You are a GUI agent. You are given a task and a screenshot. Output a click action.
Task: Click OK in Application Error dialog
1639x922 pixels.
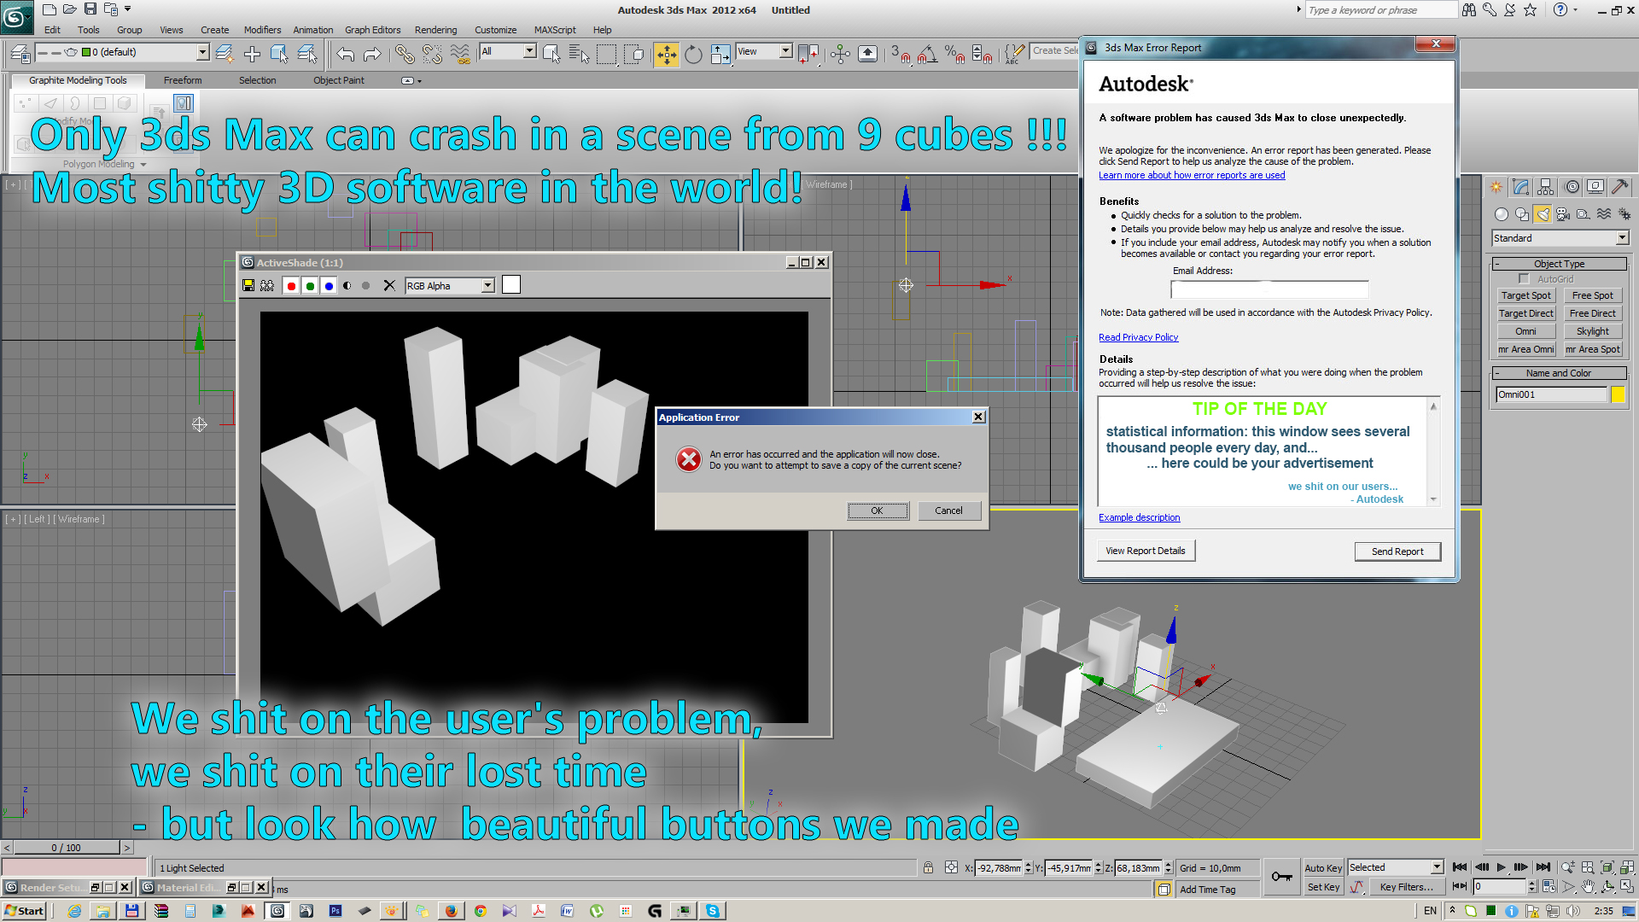(878, 511)
